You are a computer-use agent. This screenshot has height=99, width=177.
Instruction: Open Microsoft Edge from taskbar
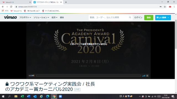tap(48, 97)
